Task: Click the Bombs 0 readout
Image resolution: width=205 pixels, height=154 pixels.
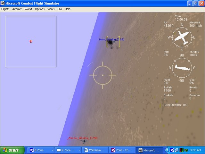Action: (x=193, y=89)
